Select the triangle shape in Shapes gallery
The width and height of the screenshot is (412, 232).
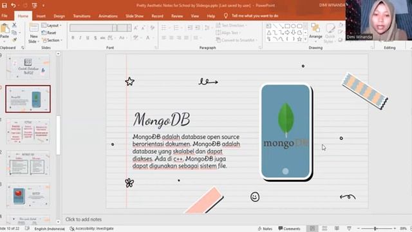[x=269, y=33]
